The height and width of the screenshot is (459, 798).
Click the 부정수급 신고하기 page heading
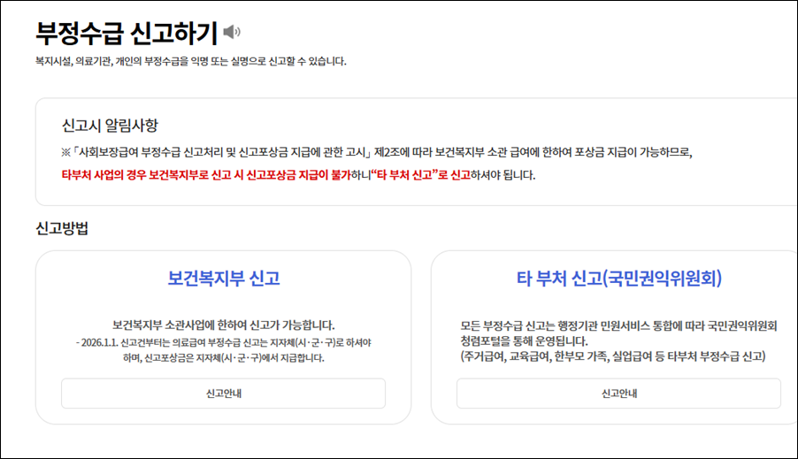click(127, 33)
